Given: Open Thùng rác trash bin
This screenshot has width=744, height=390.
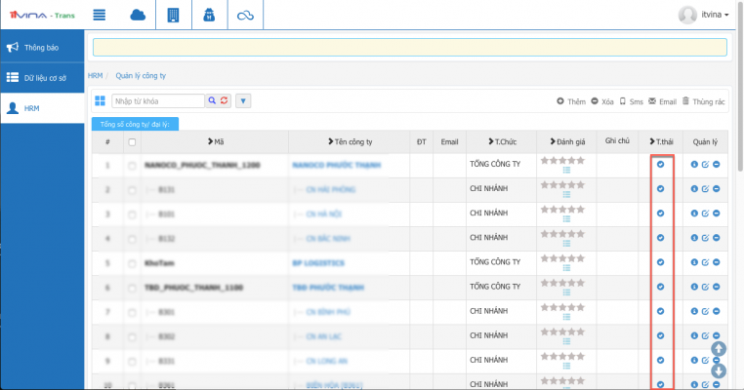Looking at the screenshot, I should tap(704, 101).
